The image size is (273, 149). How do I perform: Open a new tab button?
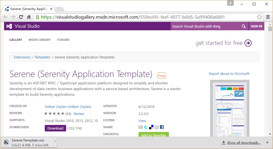point(60,9)
